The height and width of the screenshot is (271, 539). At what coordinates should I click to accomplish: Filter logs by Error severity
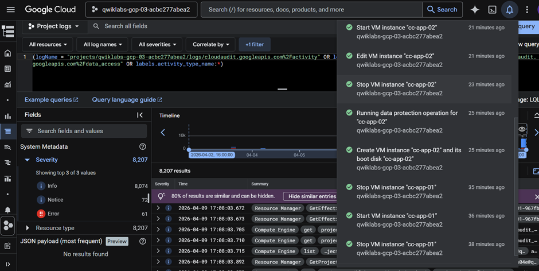pyautogui.click(x=52, y=214)
